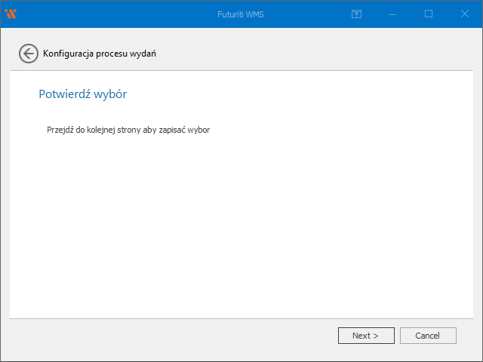
Task: Open the title bar display options icon
Action: click(357, 14)
